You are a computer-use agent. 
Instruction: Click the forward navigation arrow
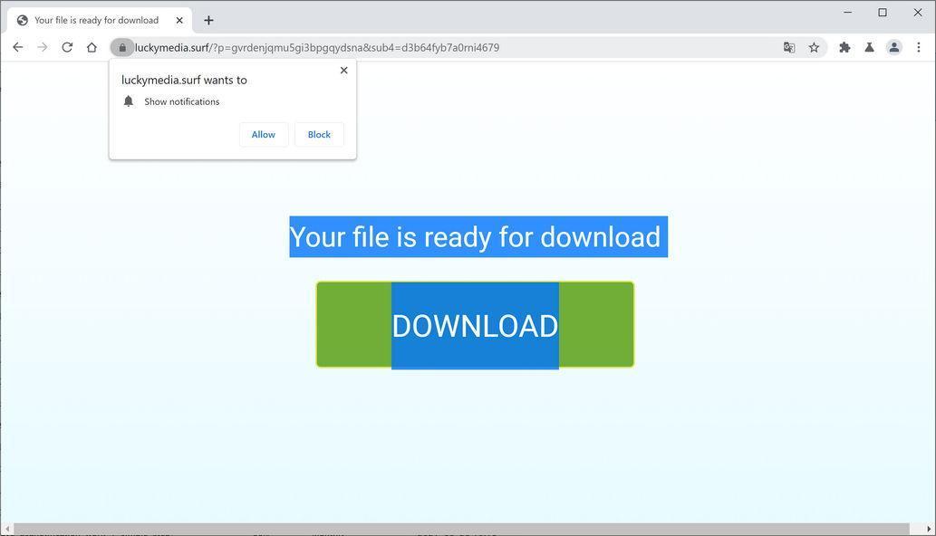tap(43, 47)
